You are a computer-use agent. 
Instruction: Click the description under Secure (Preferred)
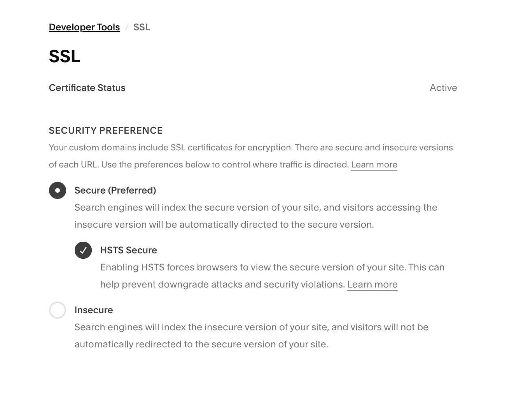coord(256,216)
